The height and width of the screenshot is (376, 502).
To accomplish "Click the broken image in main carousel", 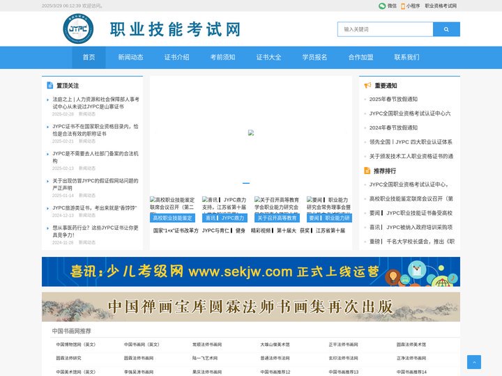I will point(251,133).
